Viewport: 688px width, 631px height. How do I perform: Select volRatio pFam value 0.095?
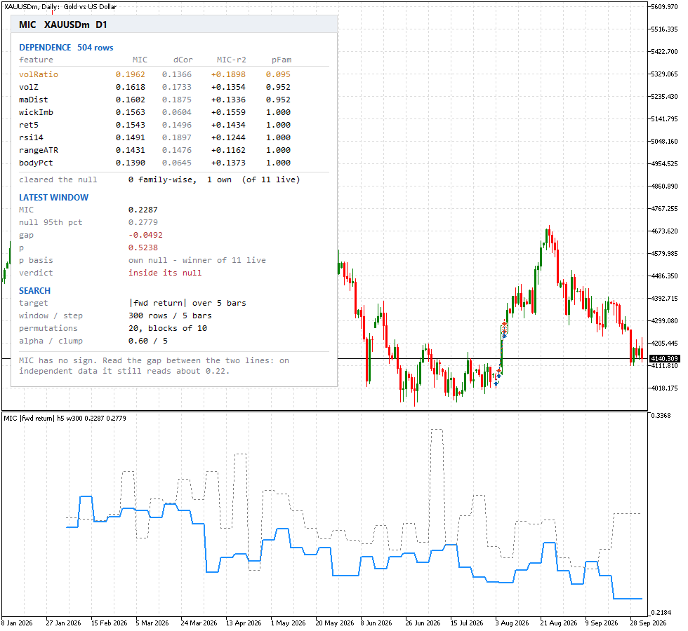pyautogui.click(x=278, y=74)
